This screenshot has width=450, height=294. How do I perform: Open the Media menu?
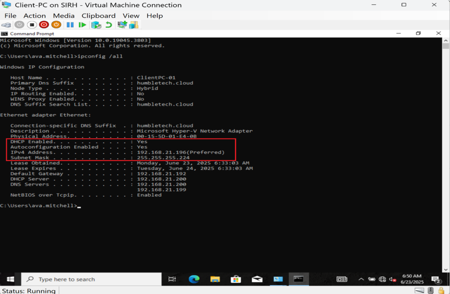pos(64,16)
